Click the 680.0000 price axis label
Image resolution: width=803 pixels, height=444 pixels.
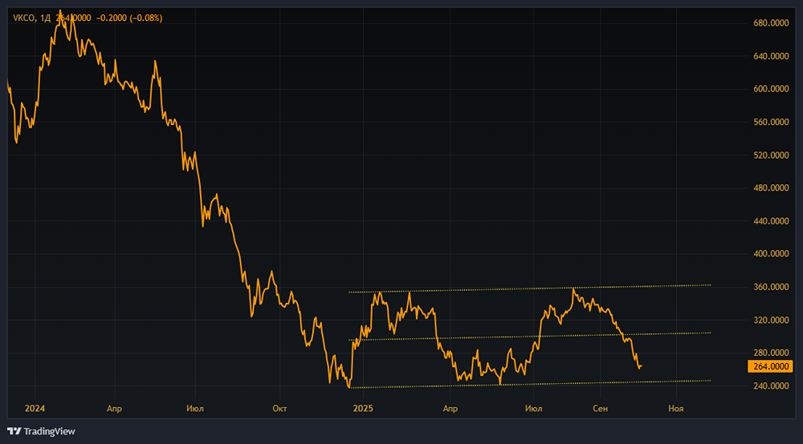pyautogui.click(x=771, y=23)
